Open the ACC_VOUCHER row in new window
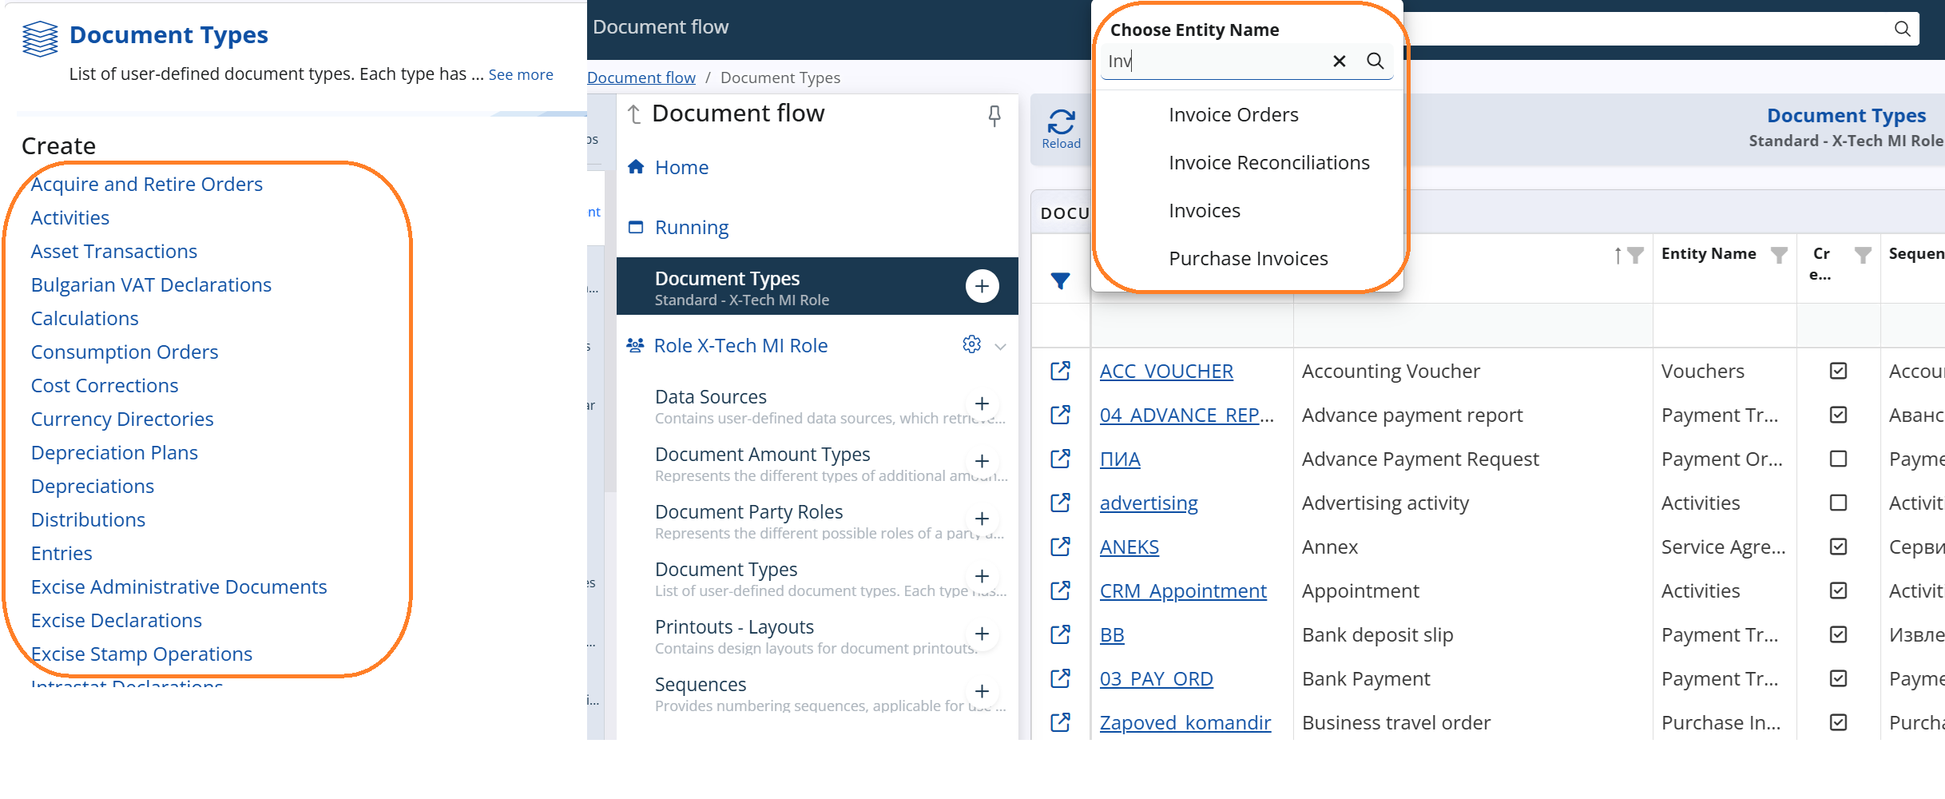1945x799 pixels. pyautogui.click(x=1060, y=371)
